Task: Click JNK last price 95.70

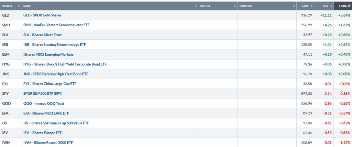Action: (307, 74)
